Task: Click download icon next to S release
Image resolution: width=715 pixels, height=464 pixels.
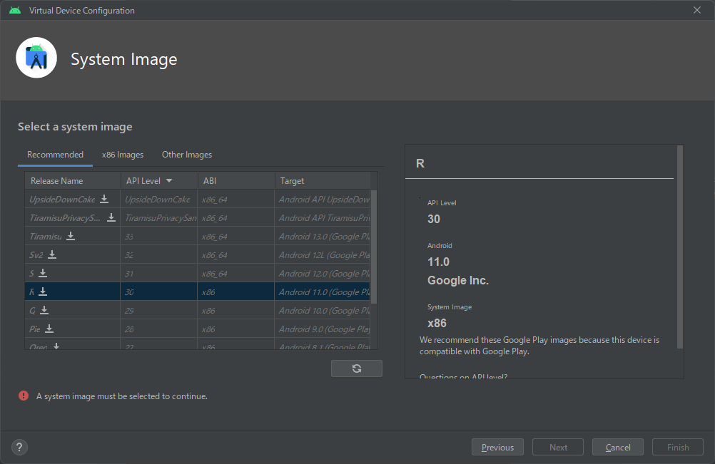Action: click(x=43, y=273)
